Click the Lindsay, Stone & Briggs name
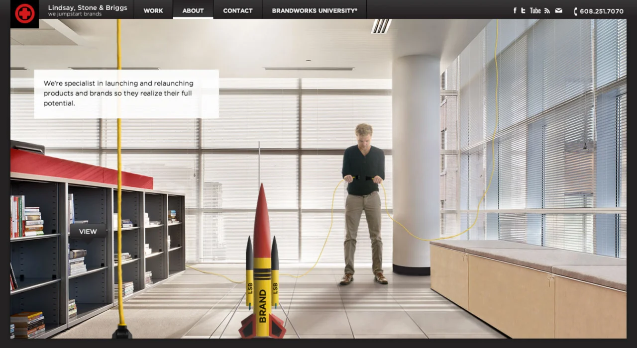The width and height of the screenshot is (637, 348). click(88, 7)
